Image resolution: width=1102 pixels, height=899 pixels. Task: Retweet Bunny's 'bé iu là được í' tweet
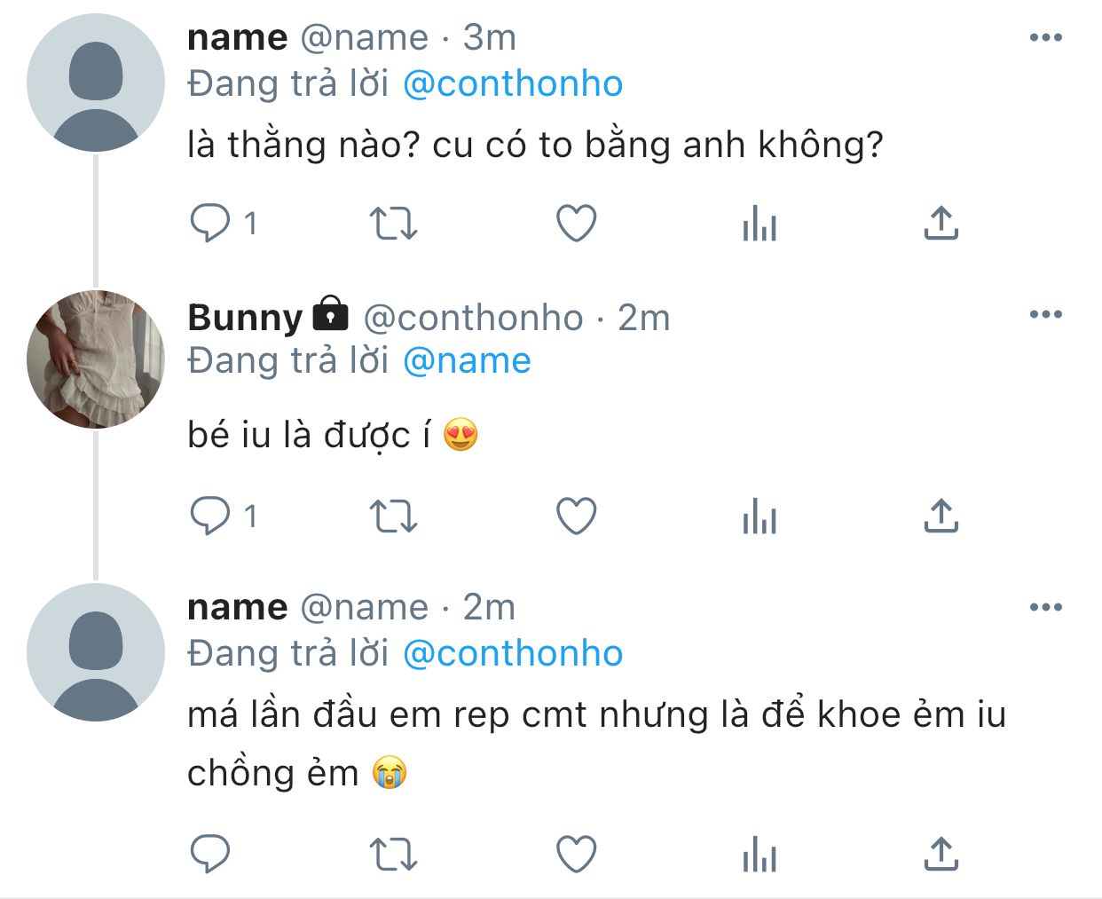[392, 516]
